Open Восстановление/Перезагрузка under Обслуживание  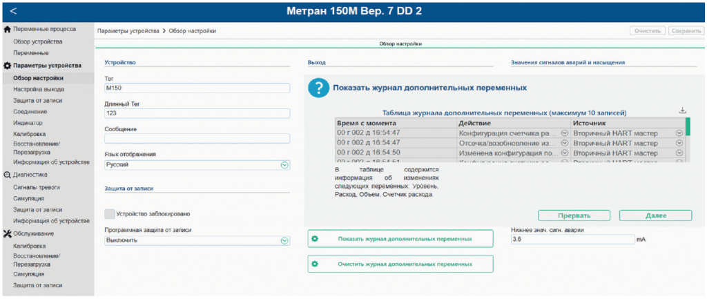[x=37, y=260]
